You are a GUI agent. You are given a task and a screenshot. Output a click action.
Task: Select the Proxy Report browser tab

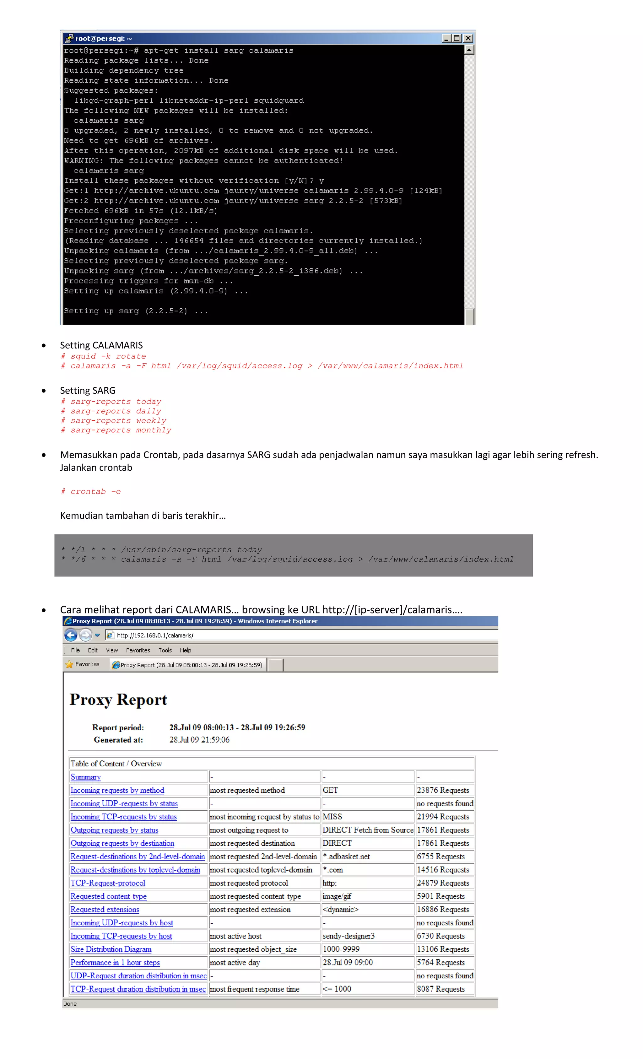click(188, 665)
